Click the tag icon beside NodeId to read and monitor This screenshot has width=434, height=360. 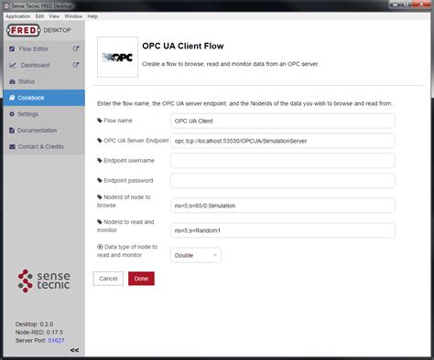(100, 222)
